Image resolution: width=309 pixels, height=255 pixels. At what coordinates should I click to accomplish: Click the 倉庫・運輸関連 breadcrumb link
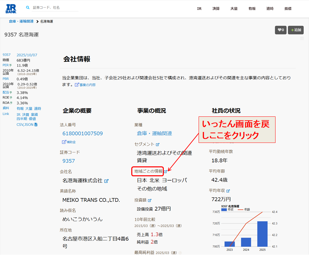tap(21, 21)
